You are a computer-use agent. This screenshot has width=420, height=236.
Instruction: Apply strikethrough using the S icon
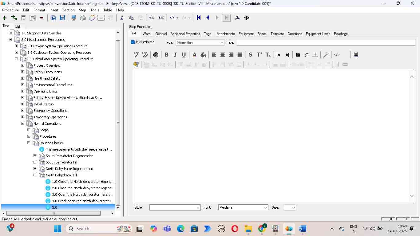pos(250,55)
